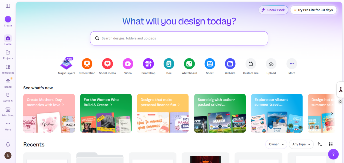Screen dimensions: 344x163
Task: Open the vibrant summer travel card
Action: [277, 113]
